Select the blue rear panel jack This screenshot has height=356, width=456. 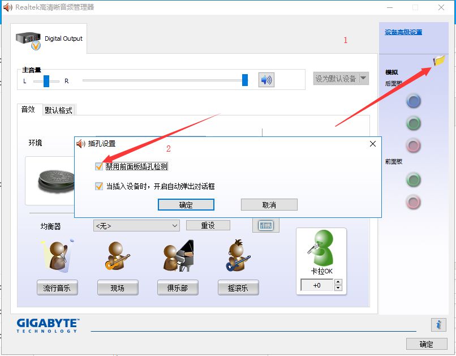pos(413,101)
